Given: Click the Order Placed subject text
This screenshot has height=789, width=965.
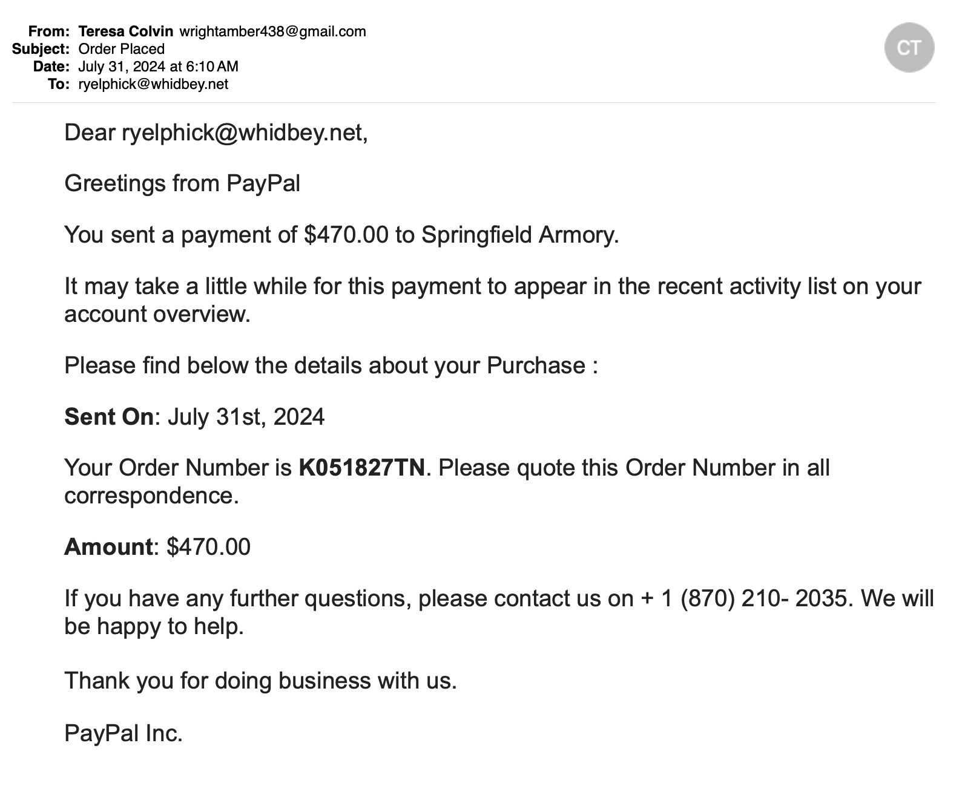Looking at the screenshot, I should (122, 49).
